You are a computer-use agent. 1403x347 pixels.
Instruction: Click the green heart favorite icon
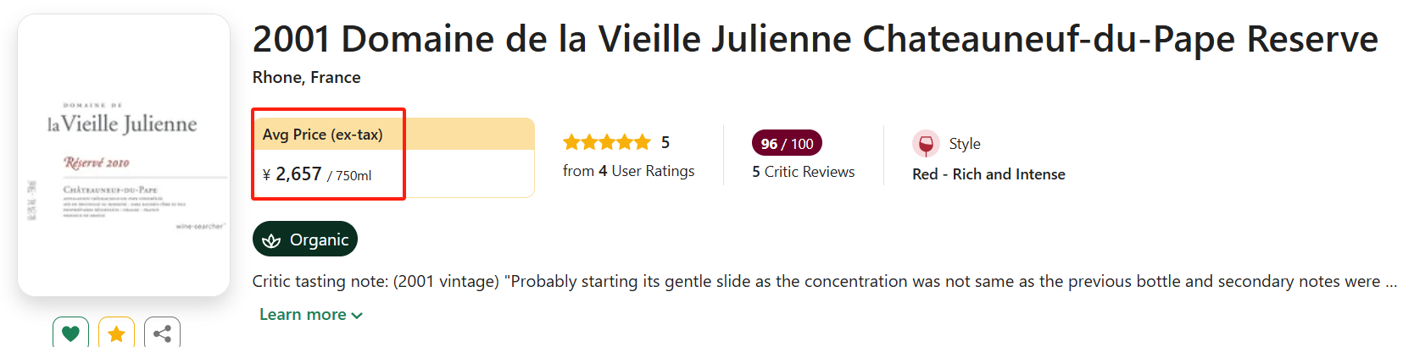pos(70,333)
